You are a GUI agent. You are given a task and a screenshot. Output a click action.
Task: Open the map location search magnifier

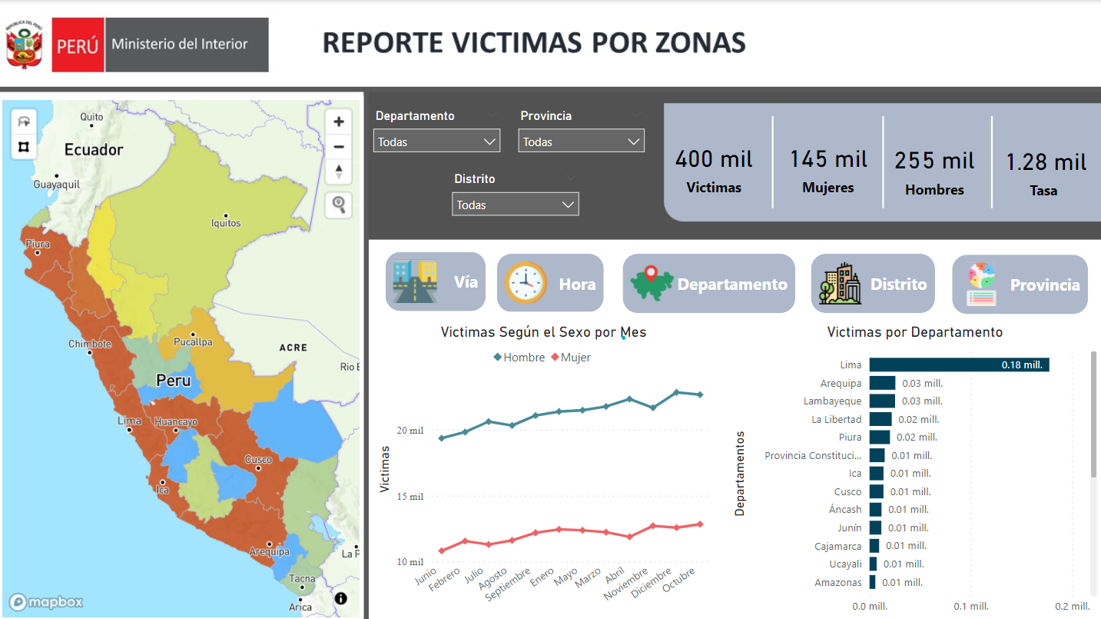click(338, 205)
